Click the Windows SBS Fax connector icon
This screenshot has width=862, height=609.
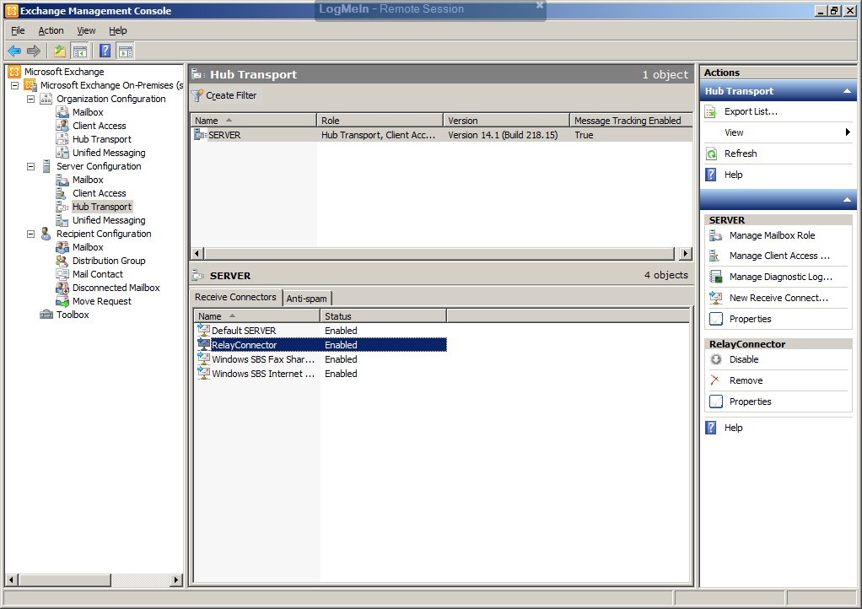coord(203,359)
